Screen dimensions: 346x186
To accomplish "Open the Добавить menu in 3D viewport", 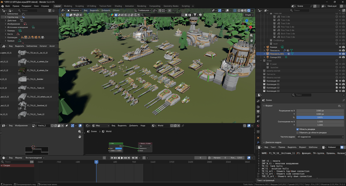I will click(105, 10).
